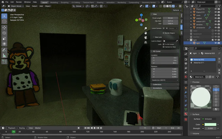Click the Z axis on navigation gizmo
This screenshot has width=222, height=139.
(x=141, y=15)
